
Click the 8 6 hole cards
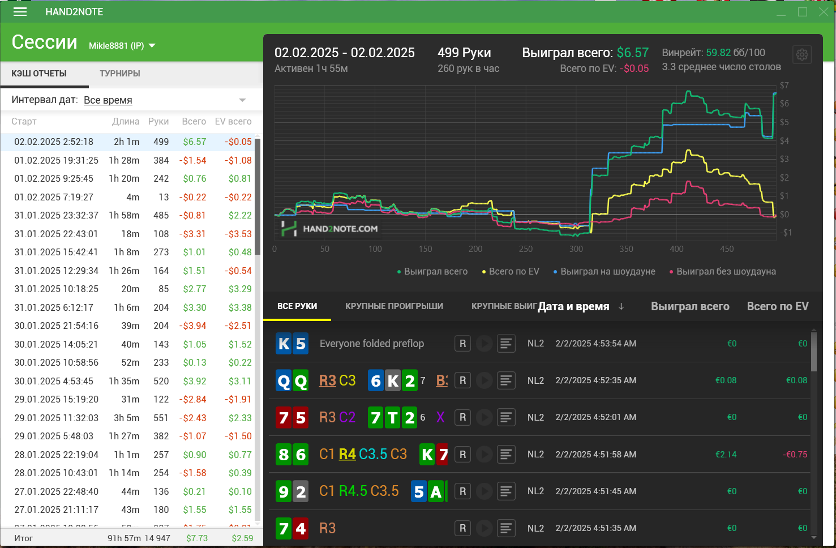coord(292,455)
